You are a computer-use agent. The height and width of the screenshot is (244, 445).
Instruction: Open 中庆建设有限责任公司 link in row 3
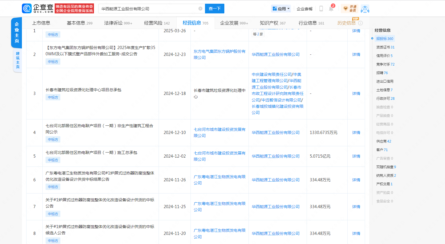tap(272, 74)
